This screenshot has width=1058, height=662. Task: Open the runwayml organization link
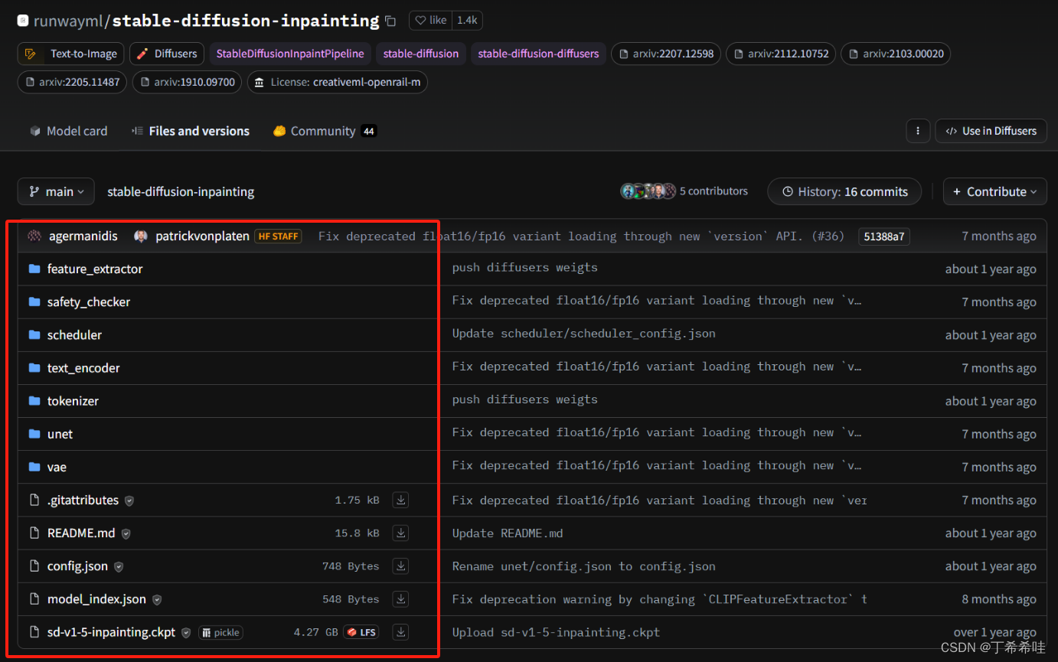click(x=70, y=21)
